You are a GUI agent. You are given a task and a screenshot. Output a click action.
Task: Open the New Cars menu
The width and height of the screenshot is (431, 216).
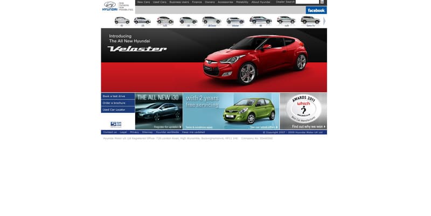[x=143, y=2]
